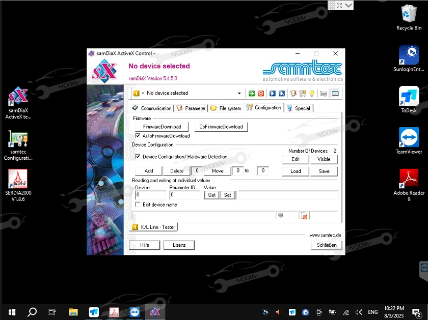Open SunloginEnt desktop shortcut
The image size is (428, 320).
coord(409,59)
